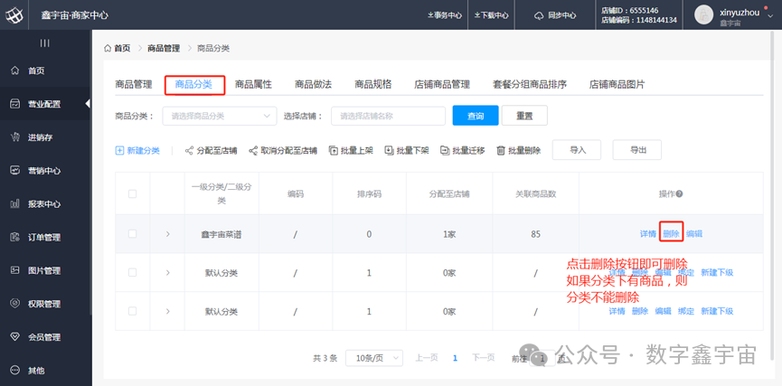Viewport: 782px width, 386px height.
Task: Switch to the 商品规格 tab
Action: (373, 84)
